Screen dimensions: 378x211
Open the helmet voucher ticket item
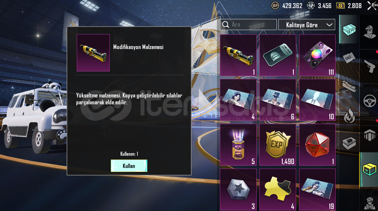point(278,55)
